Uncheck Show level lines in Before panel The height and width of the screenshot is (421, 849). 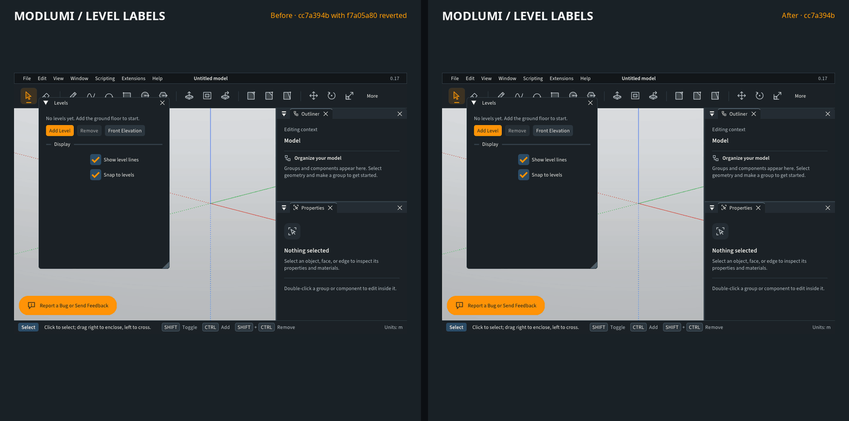tap(95, 160)
